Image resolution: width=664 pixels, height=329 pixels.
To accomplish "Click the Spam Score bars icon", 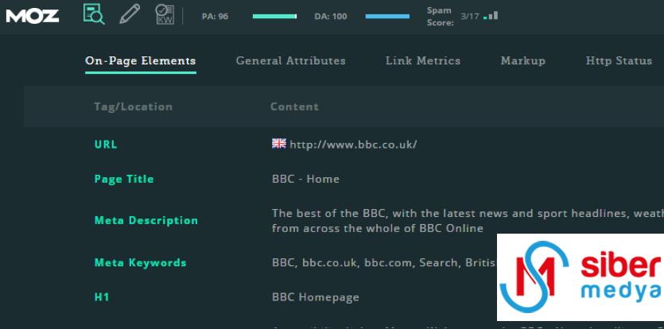I will click(x=491, y=16).
